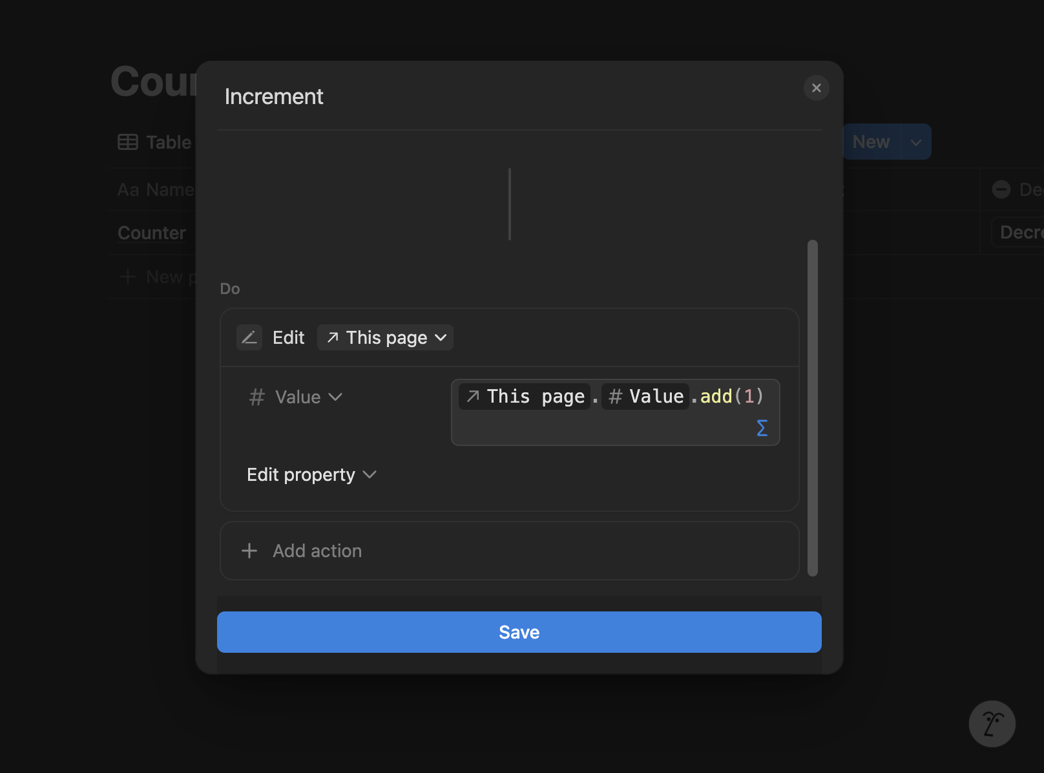The width and height of the screenshot is (1044, 773).
Task: Click the Add action button
Action: coord(316,551)
